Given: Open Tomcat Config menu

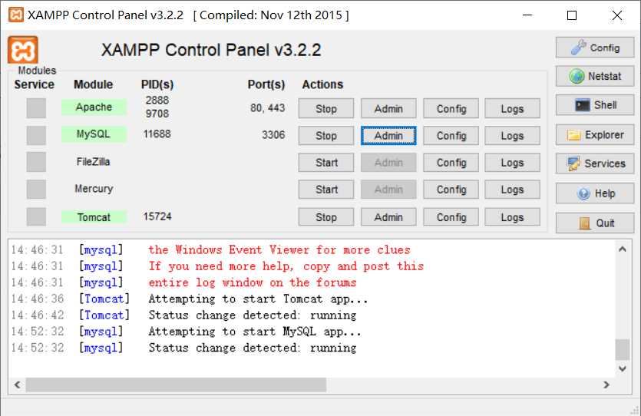Looking at the screenshot, I should 451,217.
